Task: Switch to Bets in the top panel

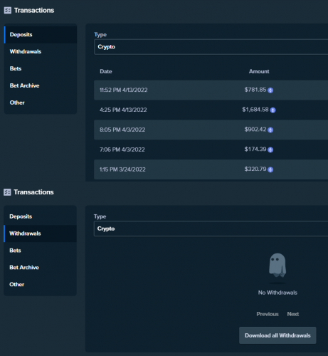Action: 41,68
